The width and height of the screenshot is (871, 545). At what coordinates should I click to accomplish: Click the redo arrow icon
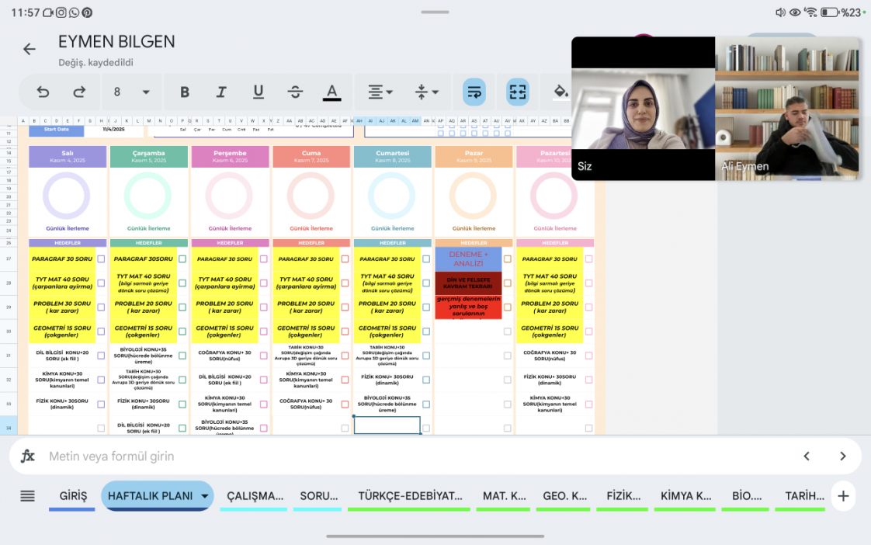pos(79,92)
